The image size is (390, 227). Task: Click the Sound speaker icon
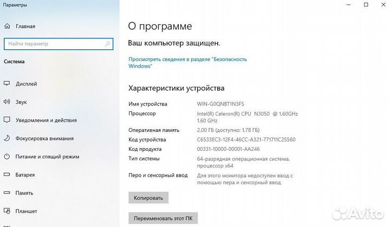(x=6, y=102)
